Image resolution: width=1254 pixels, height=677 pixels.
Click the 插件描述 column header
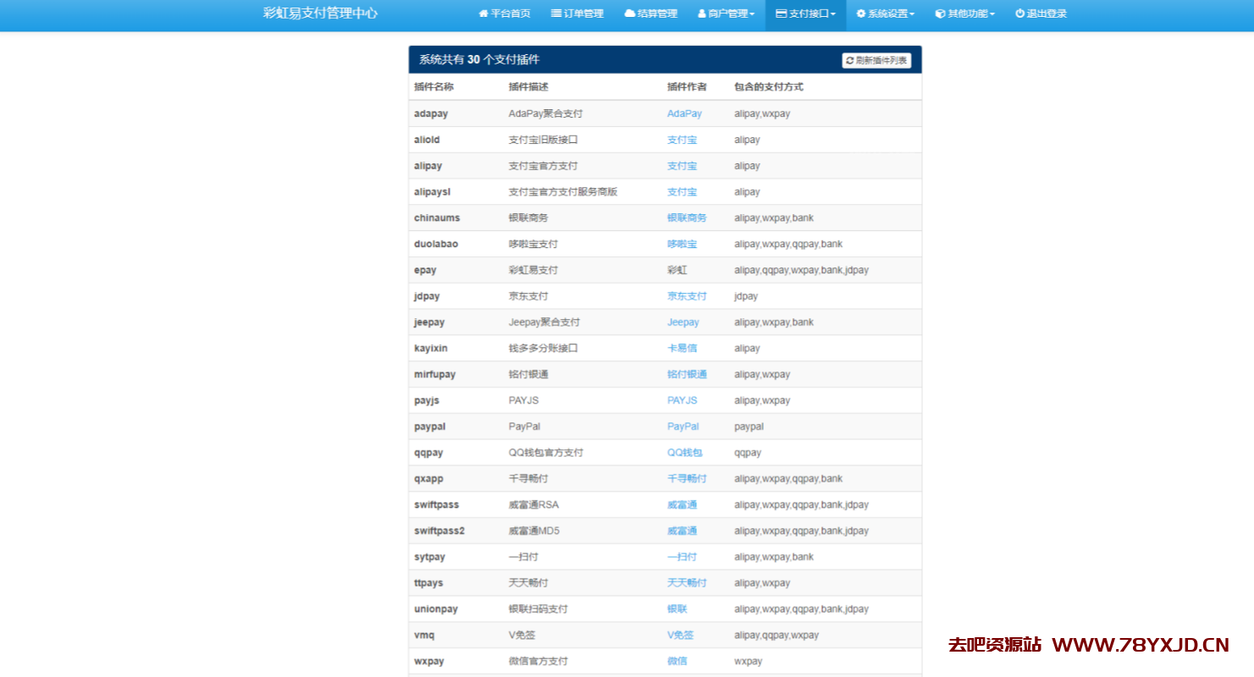click(528, 87)
